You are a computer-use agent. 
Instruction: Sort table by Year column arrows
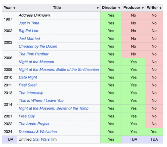click(14, 8)
